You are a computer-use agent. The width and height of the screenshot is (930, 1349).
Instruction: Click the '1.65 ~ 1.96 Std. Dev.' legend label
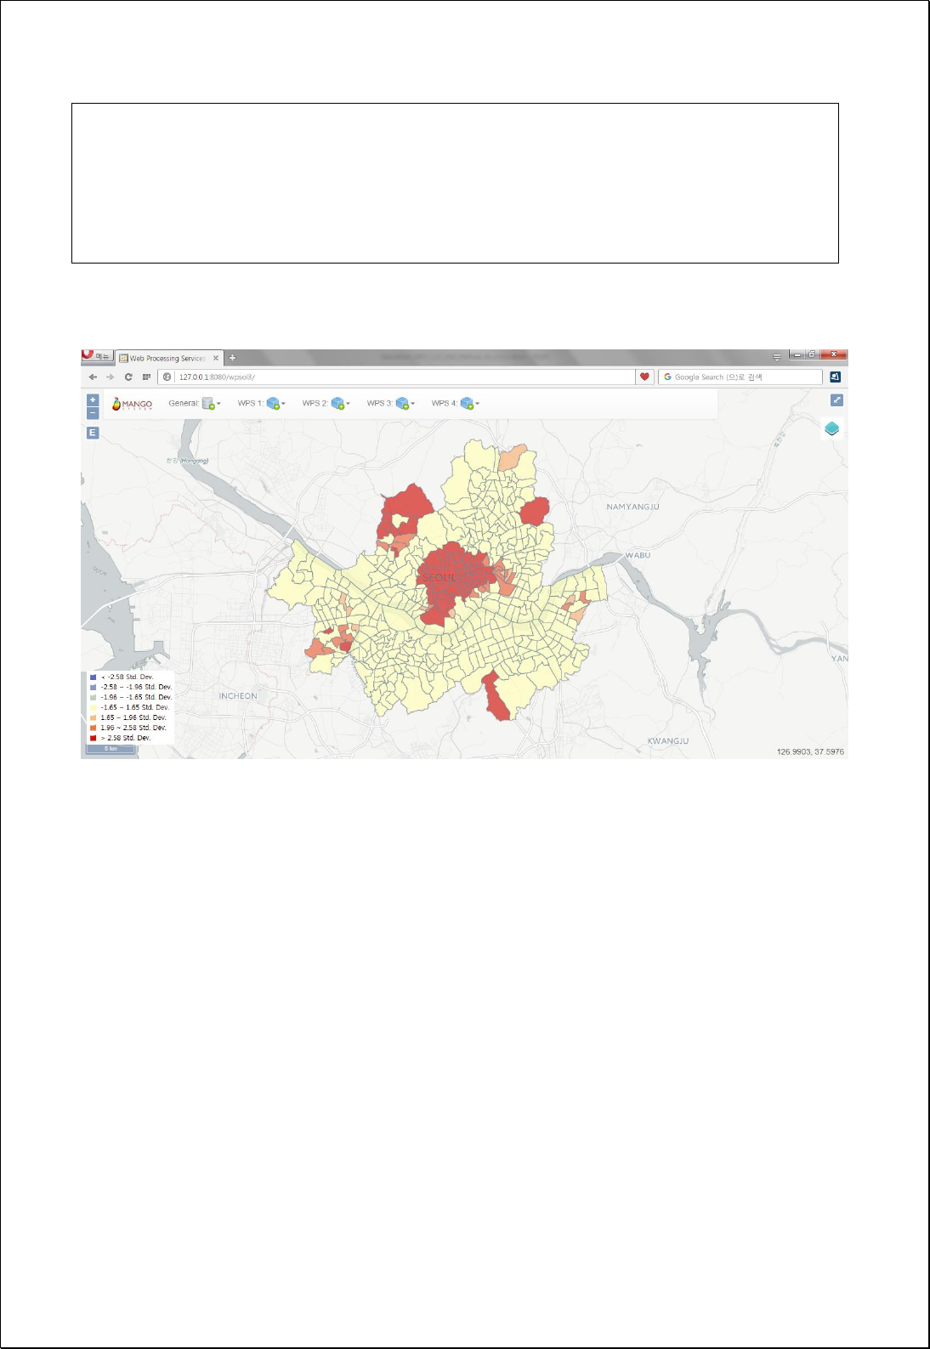point(133,717)
